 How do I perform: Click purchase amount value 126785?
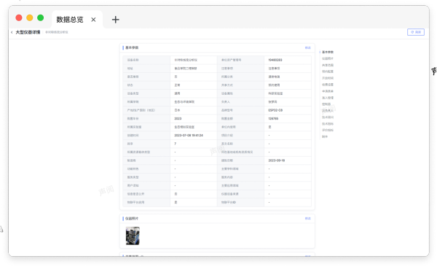[x=273, y=119]
